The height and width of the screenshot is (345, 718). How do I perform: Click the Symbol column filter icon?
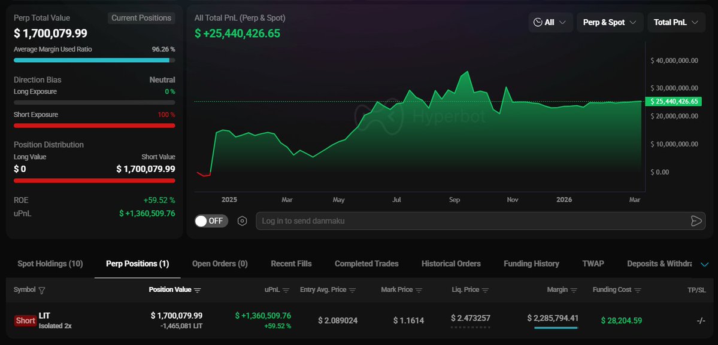pos(41,290)
